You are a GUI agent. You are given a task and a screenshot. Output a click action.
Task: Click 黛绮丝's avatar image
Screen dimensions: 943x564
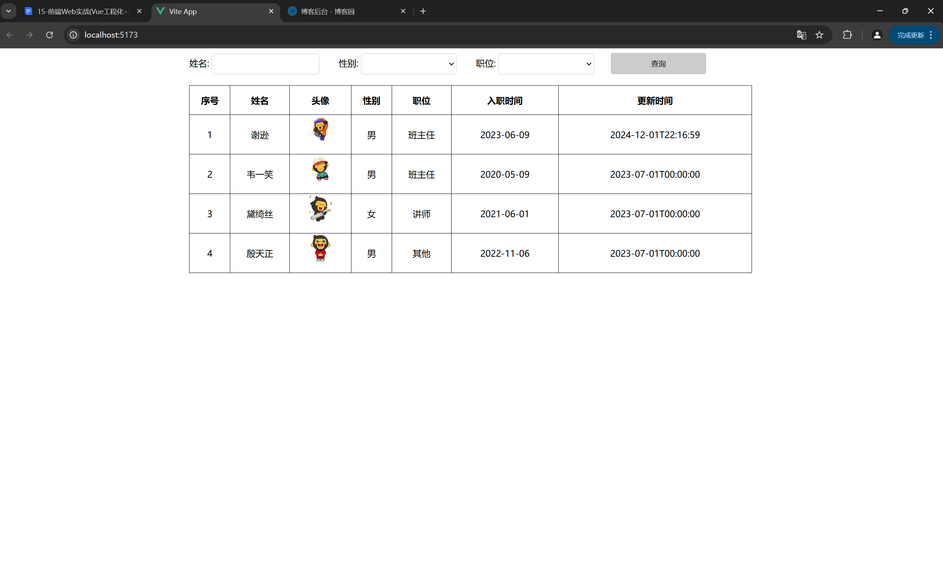(x=320, y=209)
